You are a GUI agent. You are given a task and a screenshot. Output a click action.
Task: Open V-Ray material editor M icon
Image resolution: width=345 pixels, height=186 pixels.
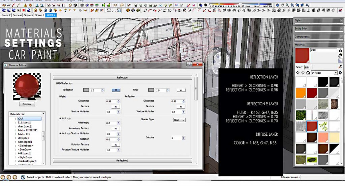tap(35, 10)
